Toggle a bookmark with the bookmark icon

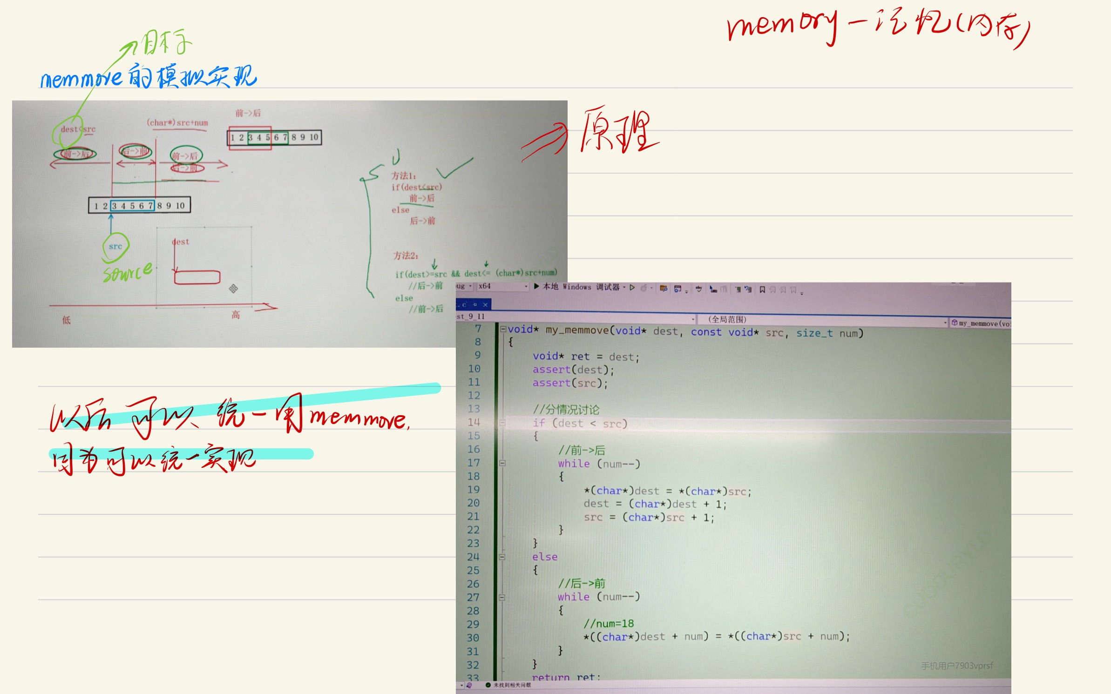[762, 290]
